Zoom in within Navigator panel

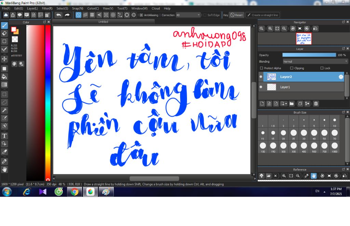point(270,29)
